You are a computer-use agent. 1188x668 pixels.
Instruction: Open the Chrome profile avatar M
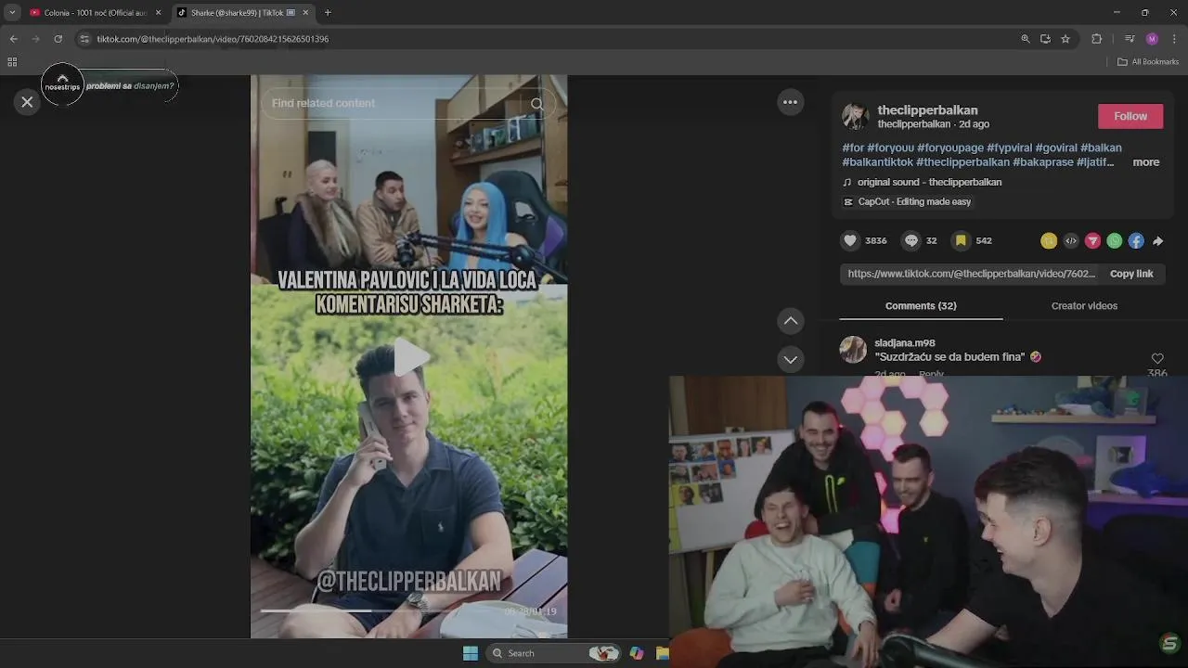[1152, 39]
